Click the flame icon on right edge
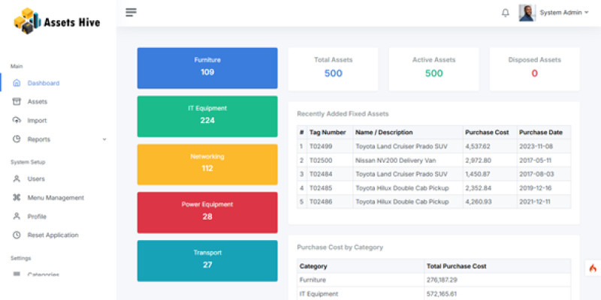This screenshot has width=601, height=300. pyautogui.click(x=592, y=268)
